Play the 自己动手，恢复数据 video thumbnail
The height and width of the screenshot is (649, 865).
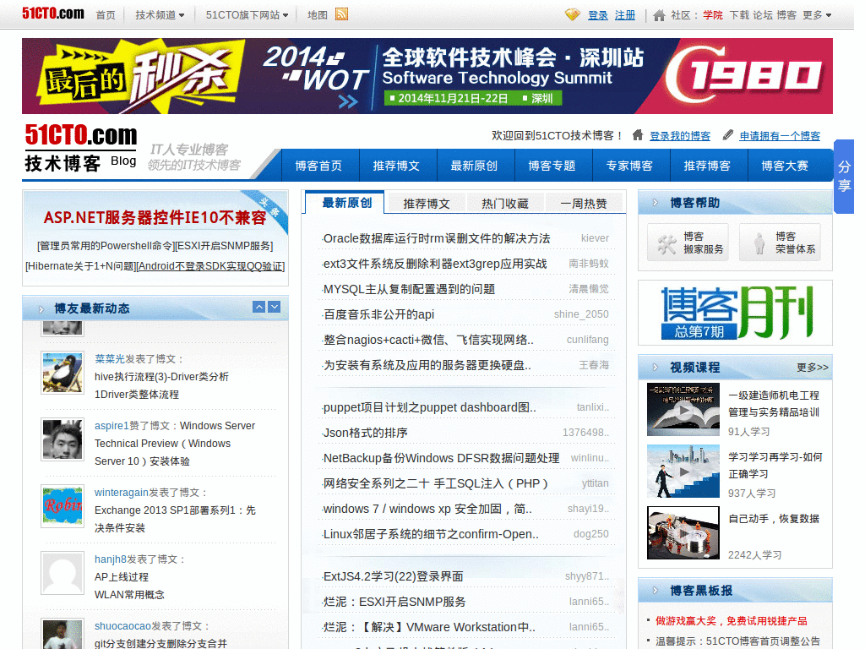tap(683, 533)
